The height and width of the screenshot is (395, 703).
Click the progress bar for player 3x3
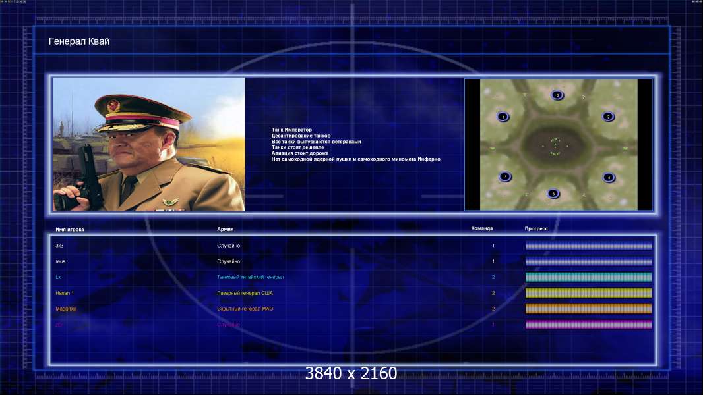pyautogui.click(x=589, y=246)
